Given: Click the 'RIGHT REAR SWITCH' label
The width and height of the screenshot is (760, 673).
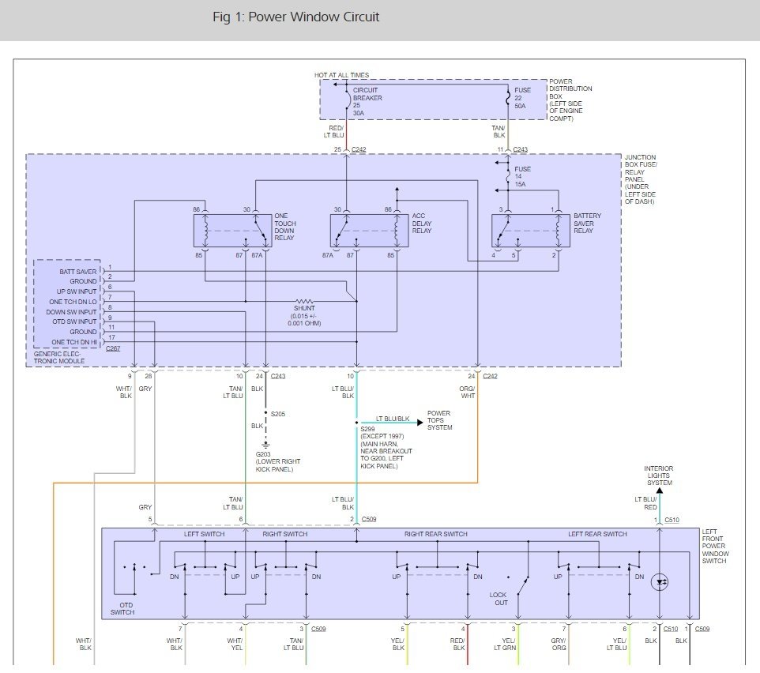Looking at the screenshot, I should point(436,534).
